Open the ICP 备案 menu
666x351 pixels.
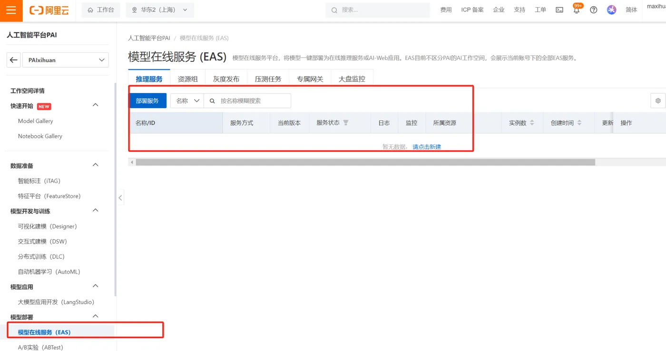click(472, 10)
